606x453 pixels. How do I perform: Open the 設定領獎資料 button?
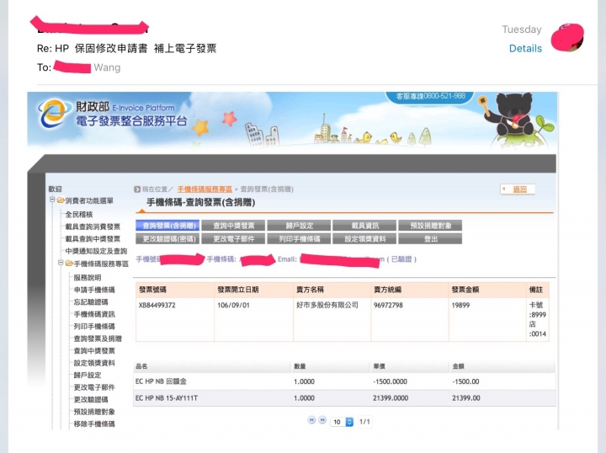(x=364, y=238)
